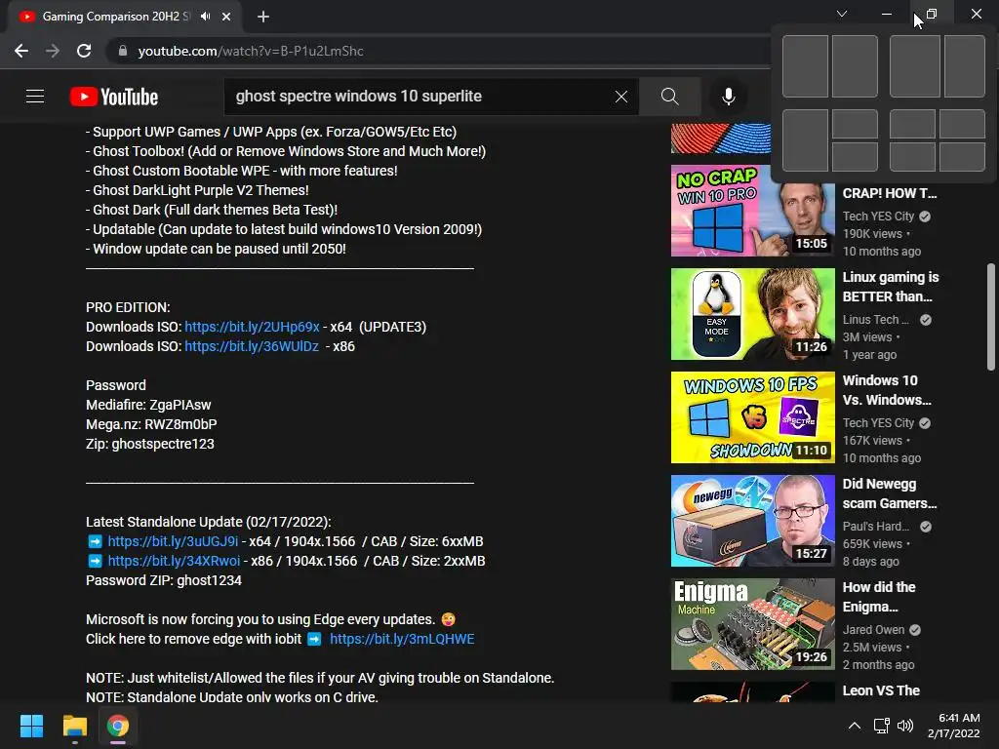Open the Windows 10 FPS Showdown thumbnail

coord(752,417)
